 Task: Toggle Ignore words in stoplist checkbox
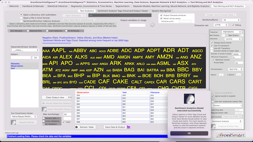point(213,96)
